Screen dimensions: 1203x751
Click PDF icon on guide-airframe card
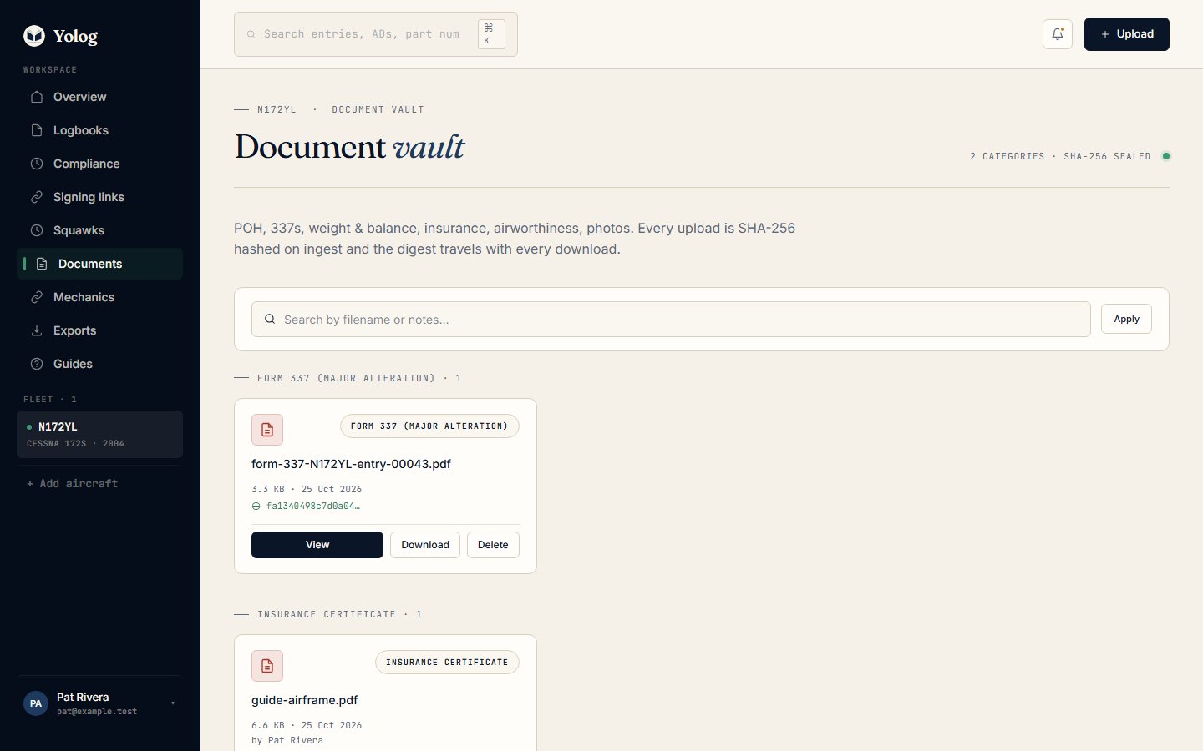pyautogui.click(x=267, y=666)
